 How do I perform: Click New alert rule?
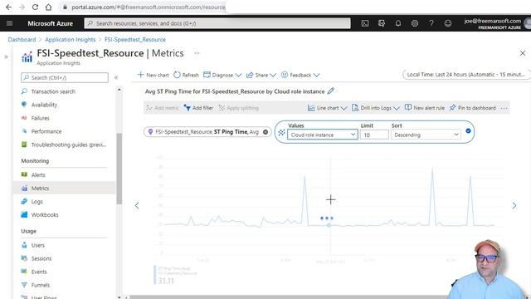[x=425, y=108]
